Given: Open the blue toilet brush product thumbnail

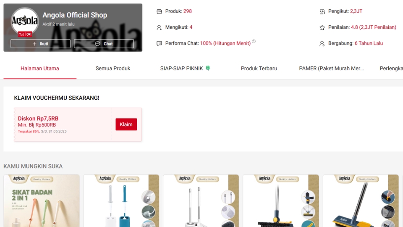Looking at the screenshot, I should pos(121,201).
